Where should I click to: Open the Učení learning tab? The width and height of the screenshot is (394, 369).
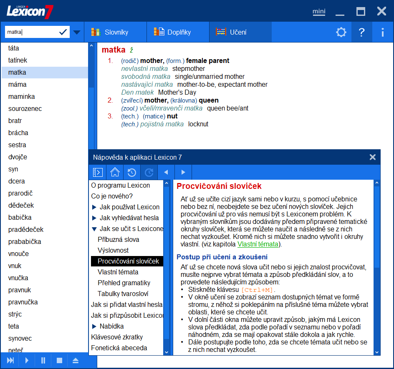point(240,32)
